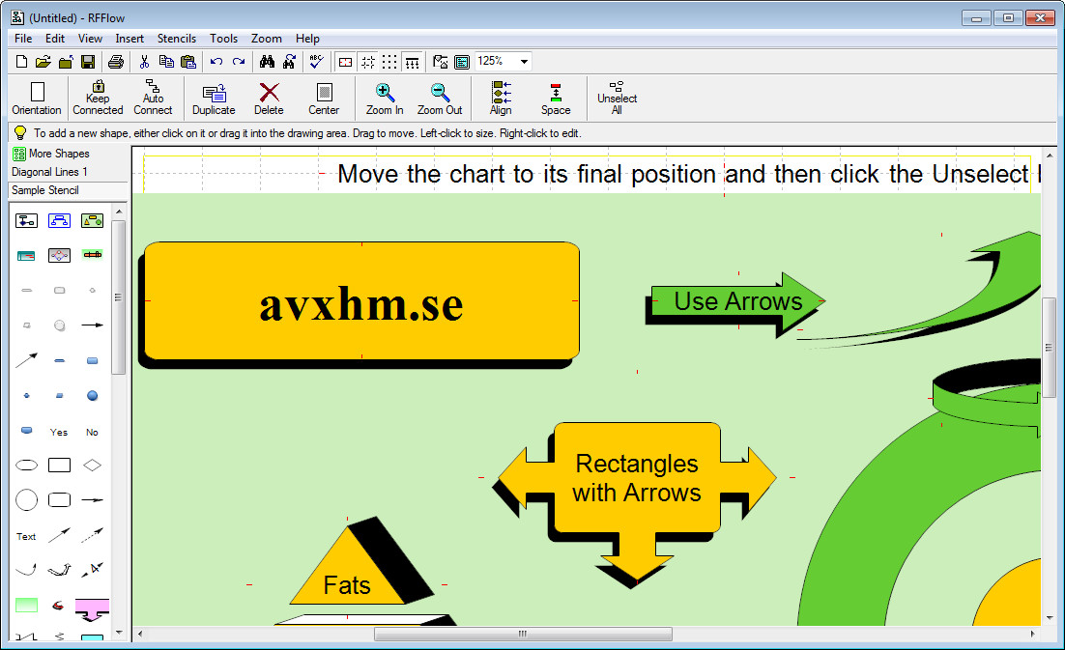Open the Stencils menu

(x=177, y=39)
